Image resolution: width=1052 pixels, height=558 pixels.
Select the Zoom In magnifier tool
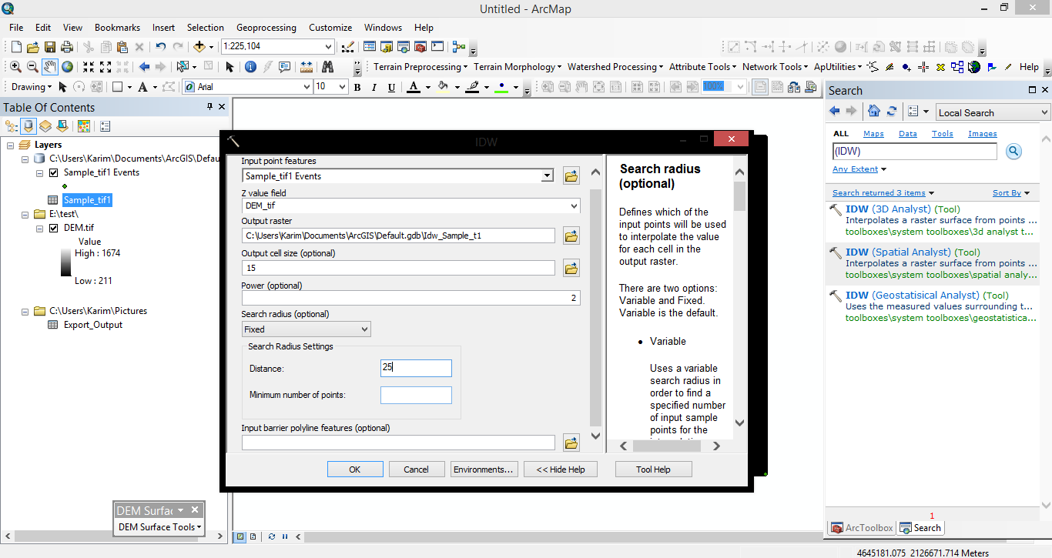(15, 67)
